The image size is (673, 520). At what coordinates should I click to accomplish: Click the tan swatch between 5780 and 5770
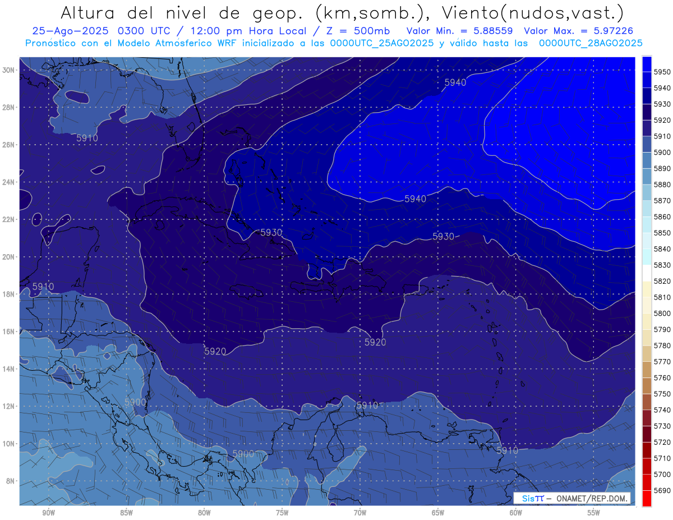[647, 353]
